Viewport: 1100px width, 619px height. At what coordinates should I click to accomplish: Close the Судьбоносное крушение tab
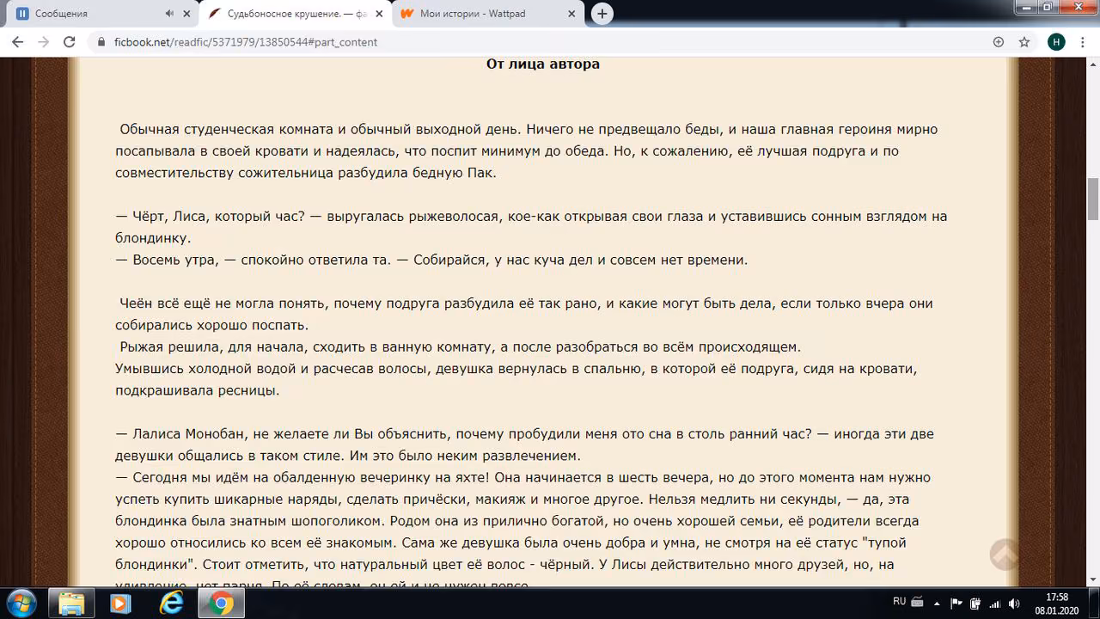tap(380, 14)
